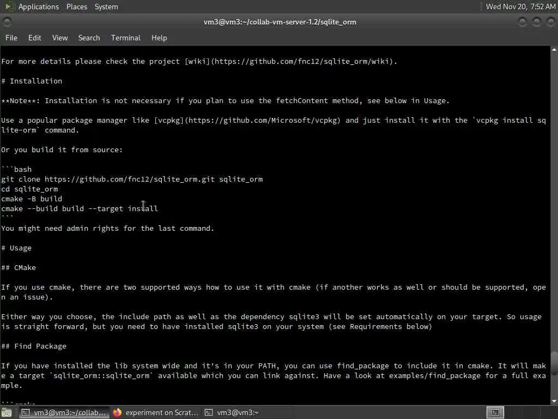The width and height of the screenshot is (558, 419).
Task: Click the '## Find Package' heading text
Action: [34, 346]
